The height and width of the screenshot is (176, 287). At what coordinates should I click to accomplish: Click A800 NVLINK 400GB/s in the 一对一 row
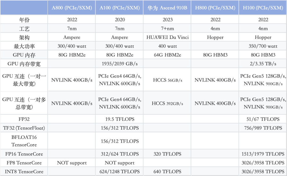pyautogui.click(x=72, y=80)
